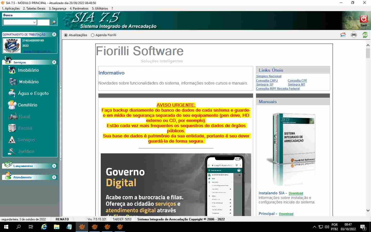
Task: Expand the Lançamentos panel
Action: point(54,166)
